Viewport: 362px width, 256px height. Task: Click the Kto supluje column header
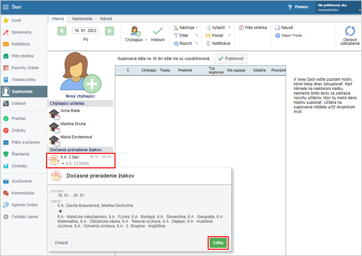coord(236,70)
